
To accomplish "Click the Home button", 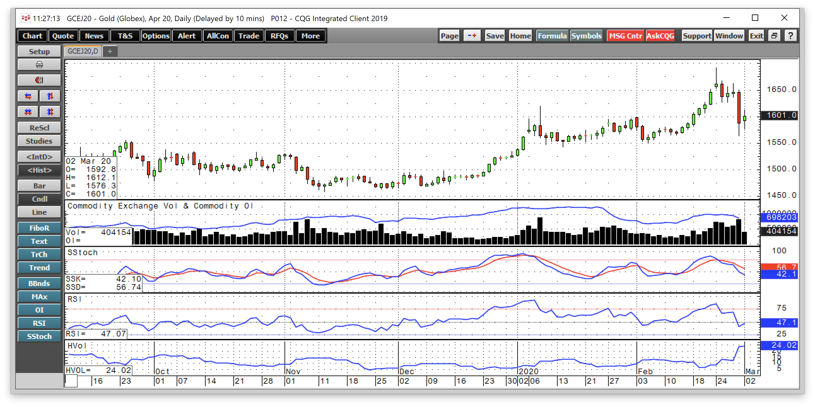I will tap(520, 36).
